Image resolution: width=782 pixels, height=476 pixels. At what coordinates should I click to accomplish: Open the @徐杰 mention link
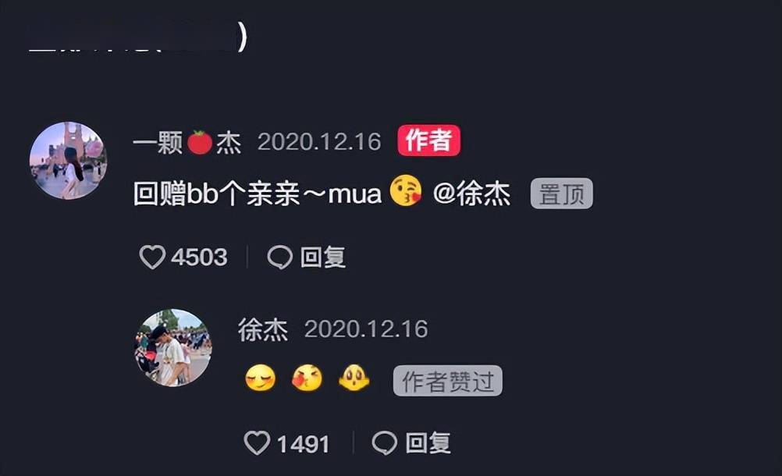click(x=472, y=194)
